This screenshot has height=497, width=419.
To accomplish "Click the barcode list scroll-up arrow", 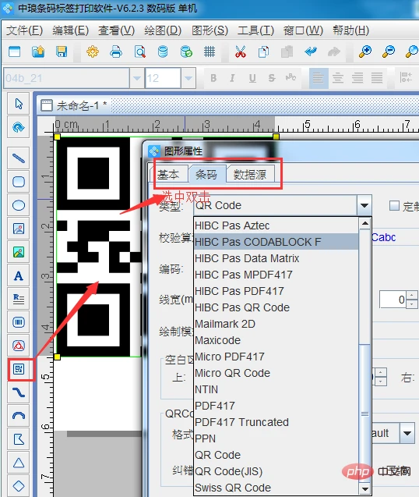I will [x=365, y=224].
